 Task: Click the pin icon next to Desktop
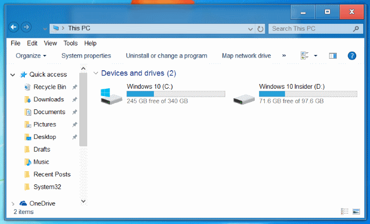click(x=75, y=137)
